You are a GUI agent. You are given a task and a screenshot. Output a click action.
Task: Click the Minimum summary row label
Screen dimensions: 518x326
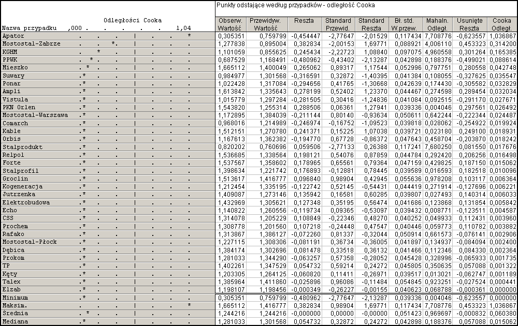click(x=15, y=298)
